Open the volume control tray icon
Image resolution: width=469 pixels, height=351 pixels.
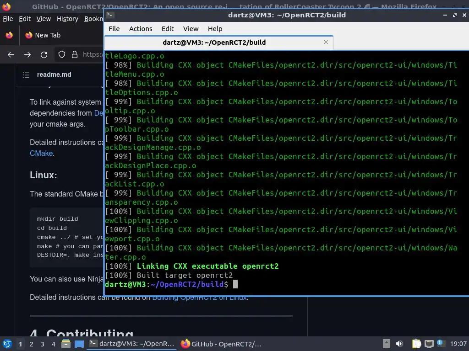click(x=399, y=344)
